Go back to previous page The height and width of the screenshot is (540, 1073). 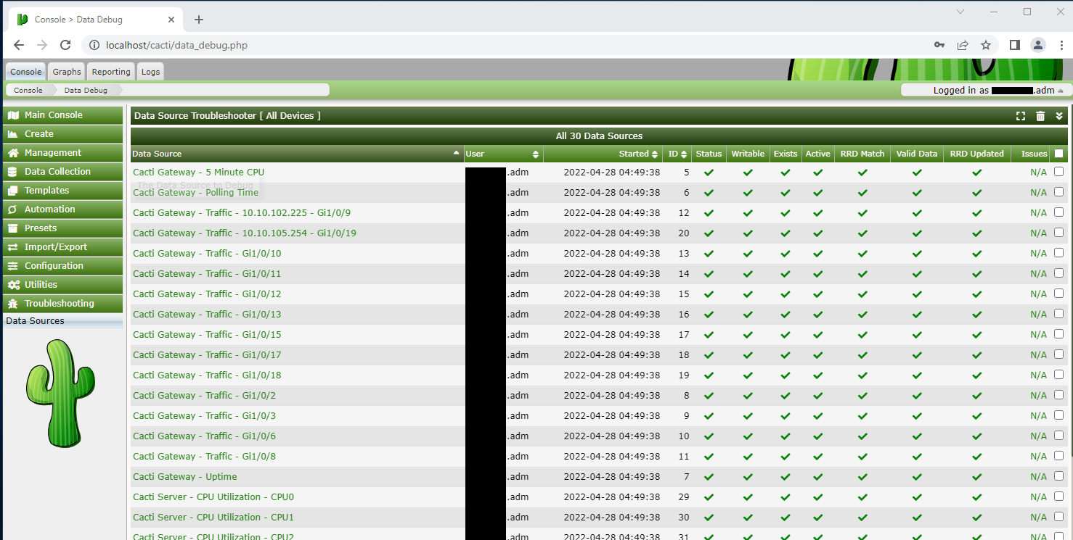(x=19, y=45)
